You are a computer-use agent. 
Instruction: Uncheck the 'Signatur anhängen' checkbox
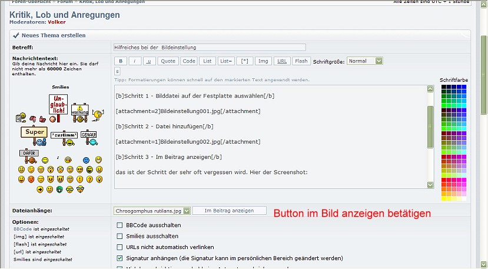click(119, 258)
